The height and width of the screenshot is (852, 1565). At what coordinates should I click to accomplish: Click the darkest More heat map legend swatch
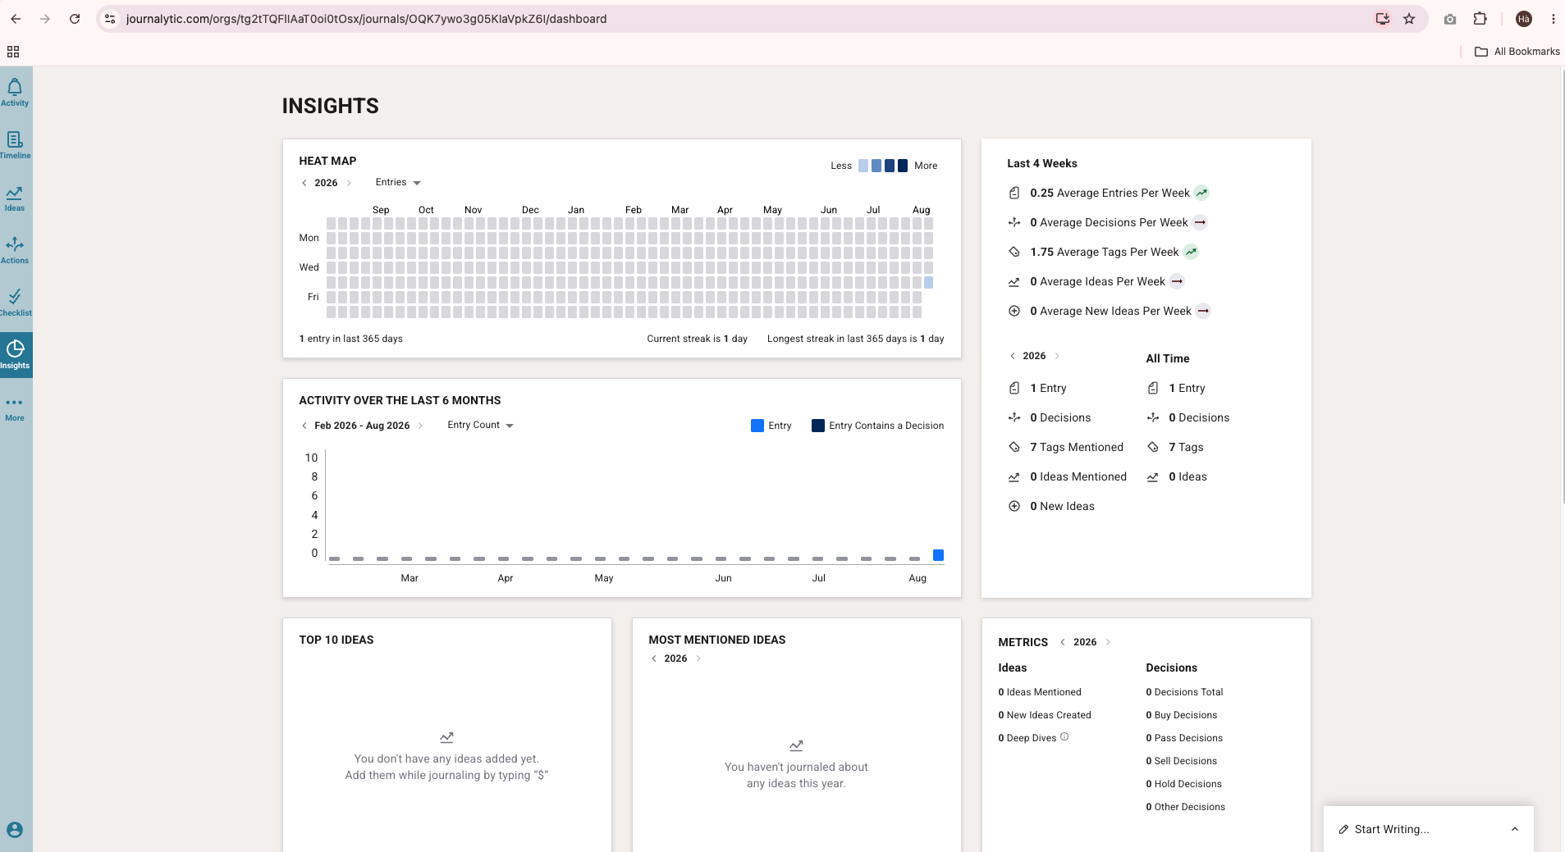pyautogui.click(x=903, y=166)
